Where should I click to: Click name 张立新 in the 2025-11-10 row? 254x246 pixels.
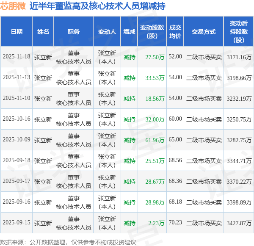pyautogui.click(x=43, y=99)
